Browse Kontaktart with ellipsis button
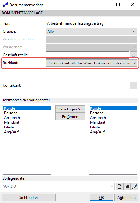Viewport: 140px width, 203px height. 133,86
